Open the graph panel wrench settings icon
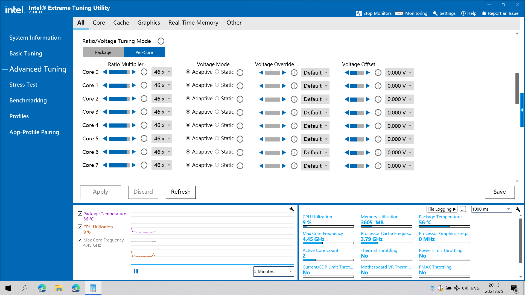This screenshot has width=525, height=295. pyautogui.click(x=292, y=209)
